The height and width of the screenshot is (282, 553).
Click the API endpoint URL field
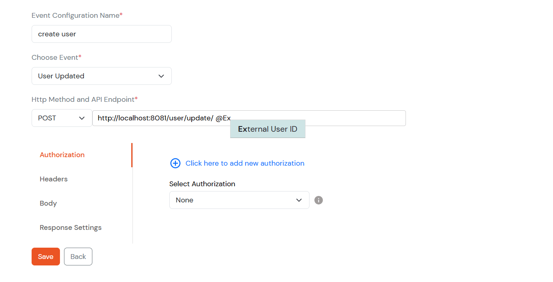249,118
